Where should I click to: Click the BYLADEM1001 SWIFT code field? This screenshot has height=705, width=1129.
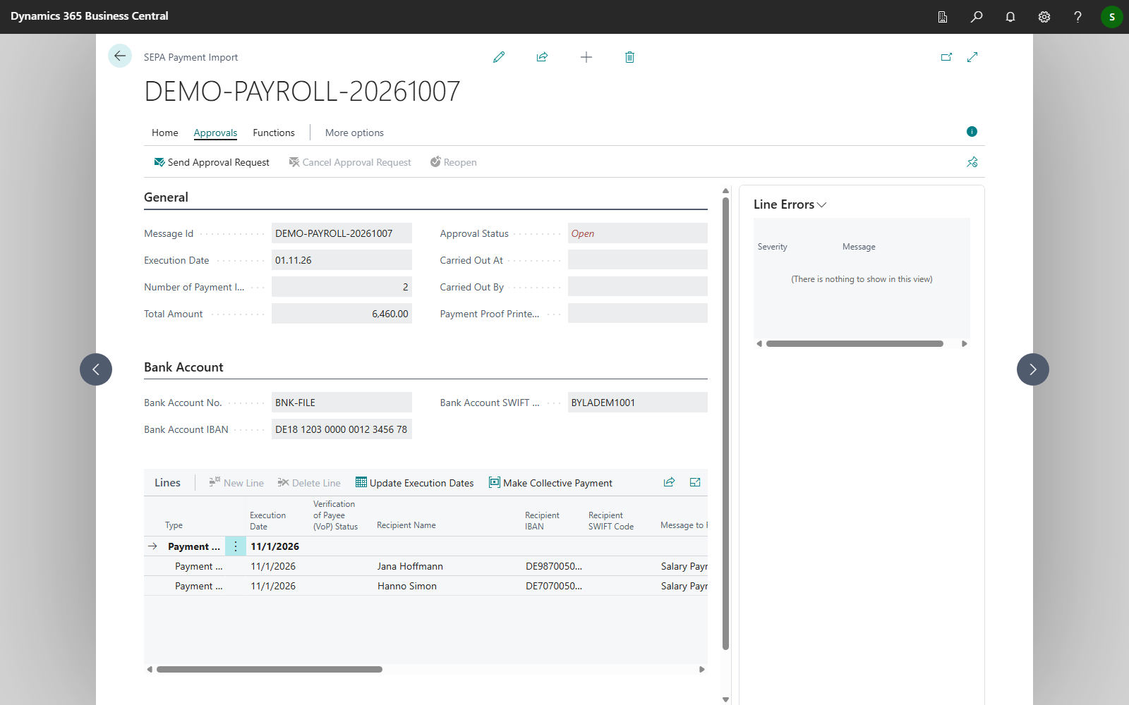(x=637, y=403)
